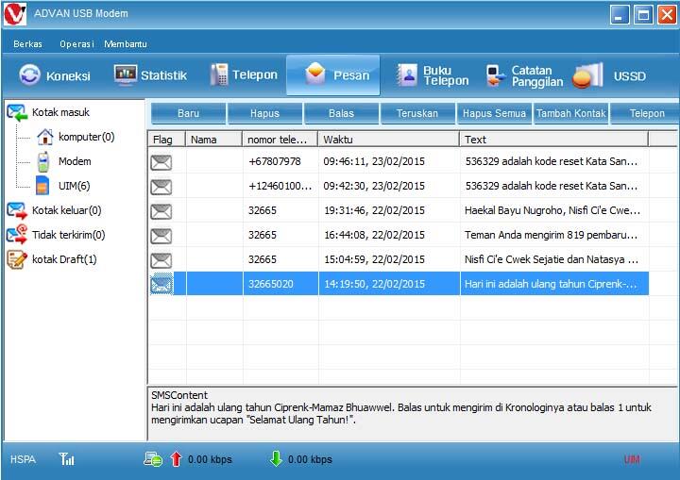Click the Statistik monitor chart icon

coord(126,74)
